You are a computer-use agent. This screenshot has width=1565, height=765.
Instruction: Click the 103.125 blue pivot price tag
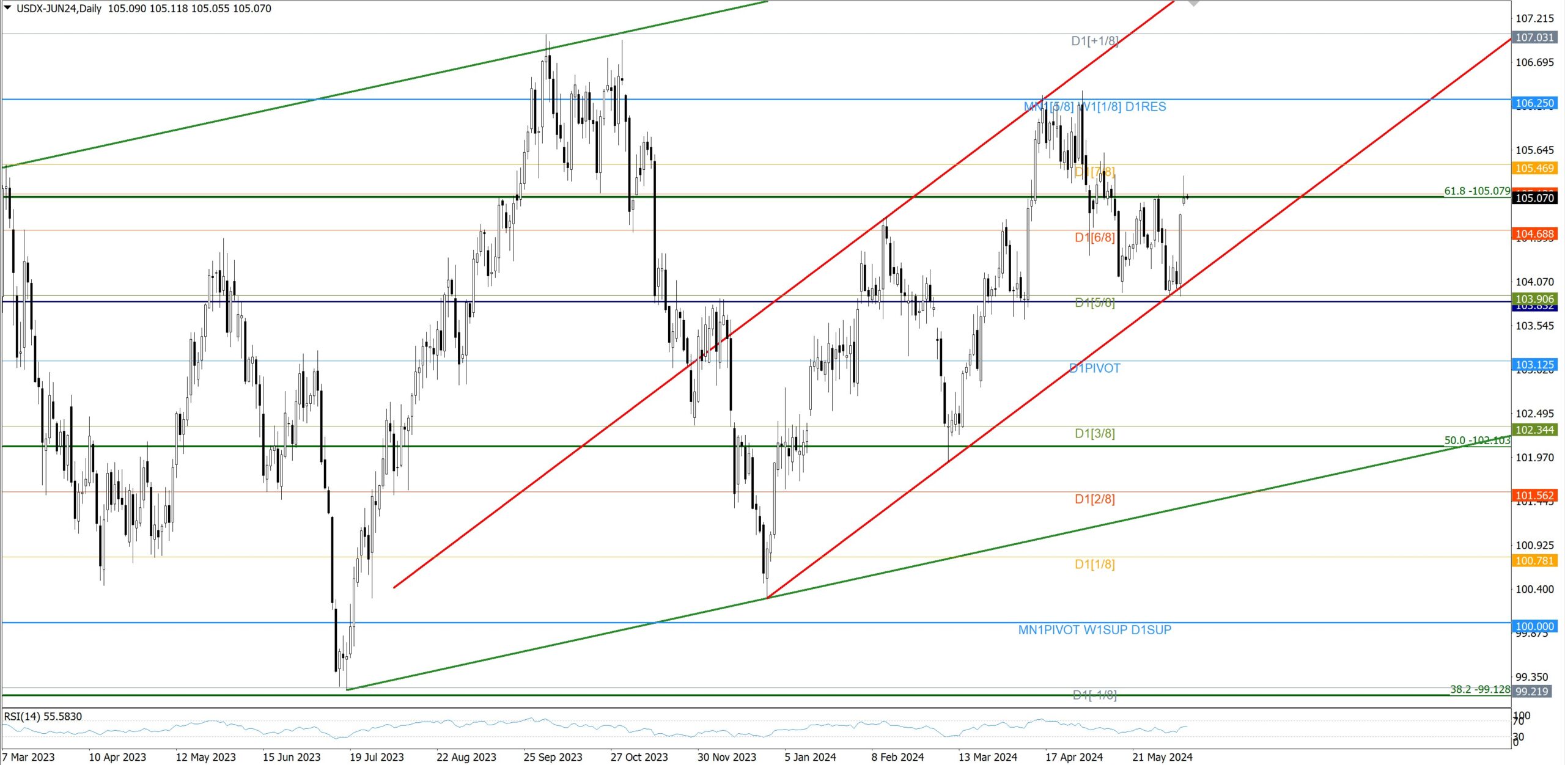1534,365
